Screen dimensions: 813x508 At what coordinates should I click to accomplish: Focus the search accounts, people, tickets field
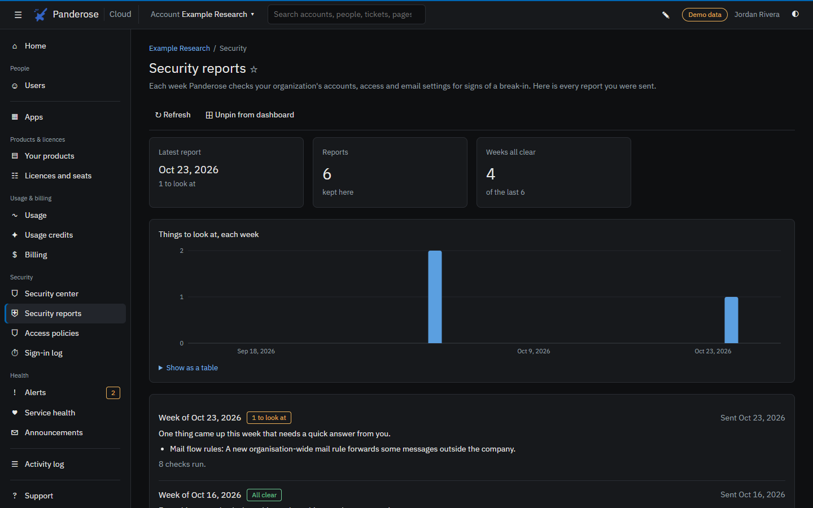[347, 14]
